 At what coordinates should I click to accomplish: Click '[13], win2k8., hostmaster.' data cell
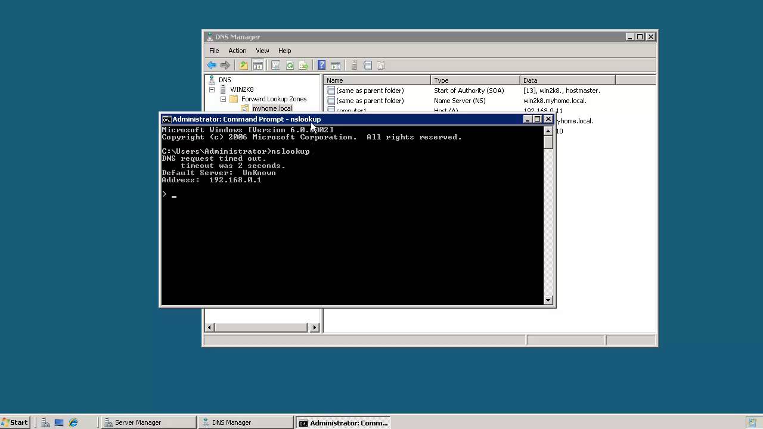pyautogui.click(x=562, y=91)
